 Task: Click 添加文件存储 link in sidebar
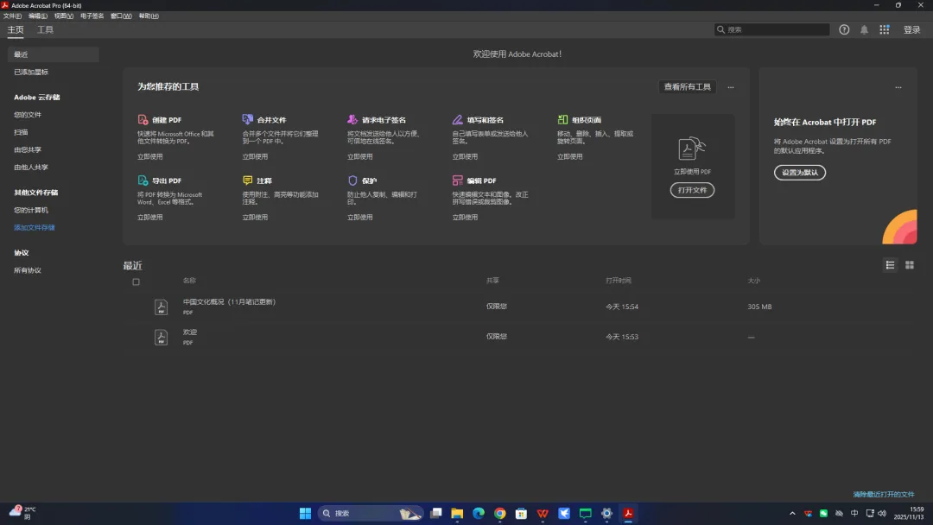pyautogui.click(x=35, y=228)
